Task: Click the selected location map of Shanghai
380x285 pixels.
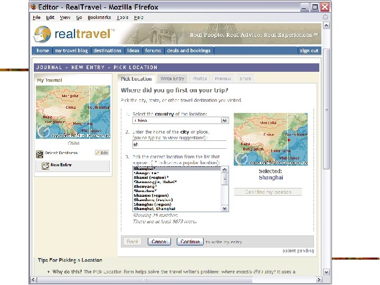Action: coord(271,139)
